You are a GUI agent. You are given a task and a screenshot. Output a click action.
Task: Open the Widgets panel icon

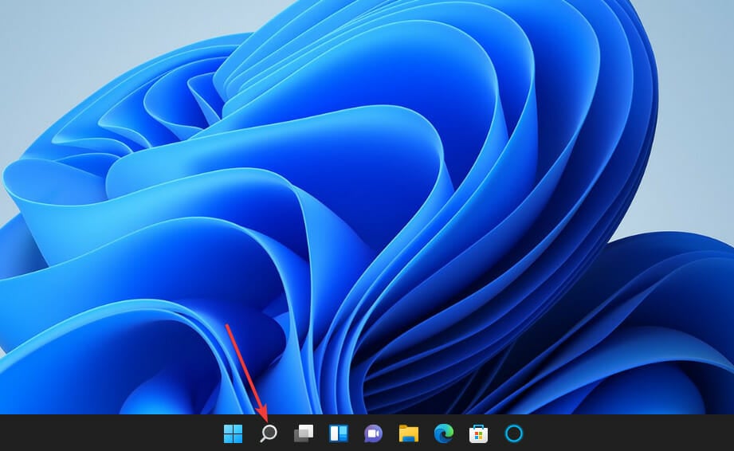point(339,433)
